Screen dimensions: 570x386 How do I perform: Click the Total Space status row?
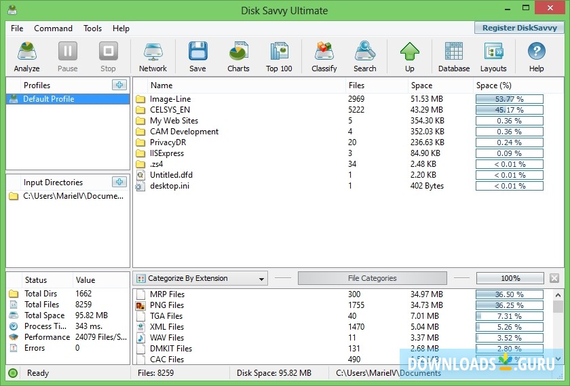pyautogui.click(x=68, y=315)
